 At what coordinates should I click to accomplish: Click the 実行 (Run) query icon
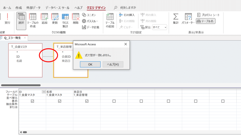tap(7, 19)
